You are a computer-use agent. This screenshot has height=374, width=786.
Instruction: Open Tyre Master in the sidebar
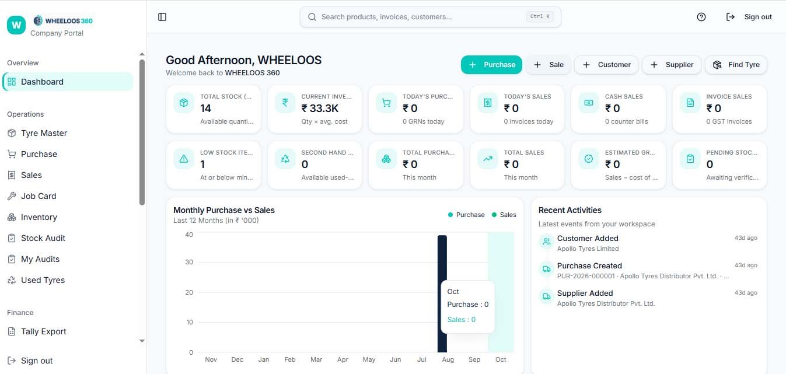tap(68, 133)
